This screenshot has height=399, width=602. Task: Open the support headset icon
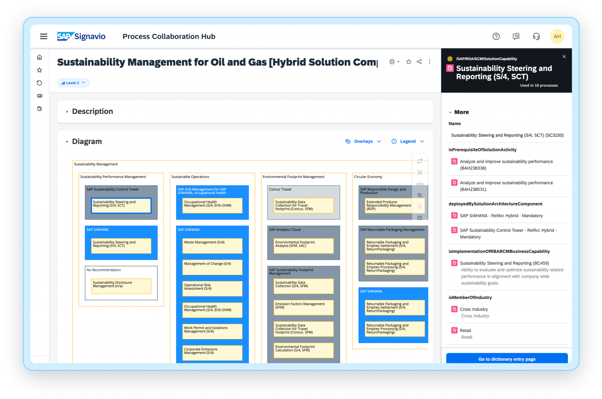click(x=536, y=36)
